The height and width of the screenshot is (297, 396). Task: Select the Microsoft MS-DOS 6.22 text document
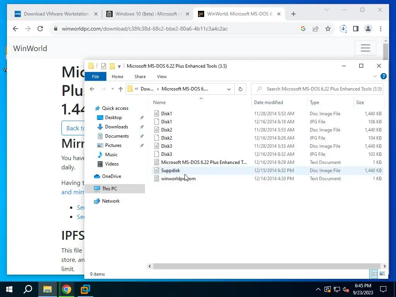point(268,162)
